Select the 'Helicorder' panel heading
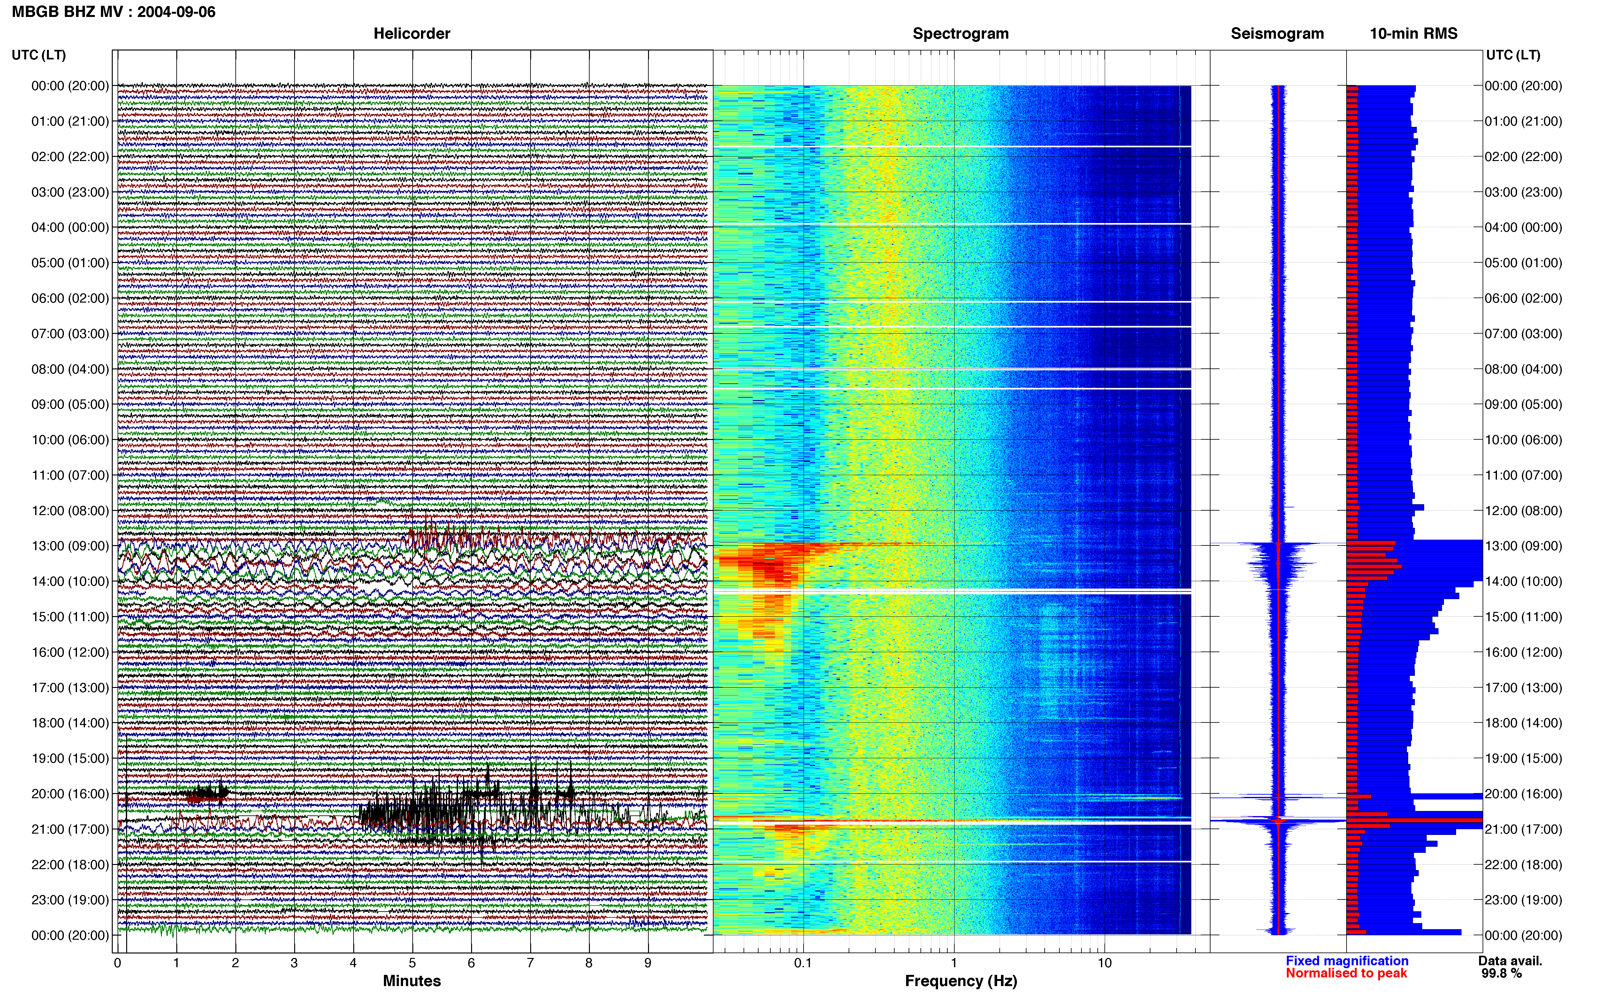The width and height of the screenshot is (1603, 1003). pyautogui.click(x=412, y=34)
